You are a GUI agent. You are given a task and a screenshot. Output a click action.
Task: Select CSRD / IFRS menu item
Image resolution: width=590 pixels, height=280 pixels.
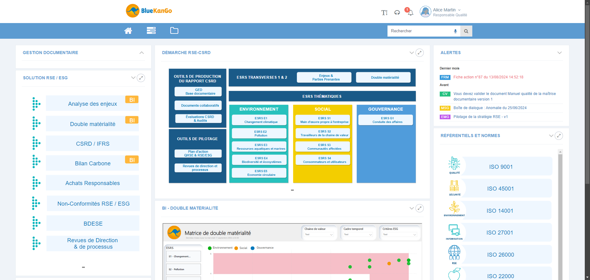pos(92,144)
